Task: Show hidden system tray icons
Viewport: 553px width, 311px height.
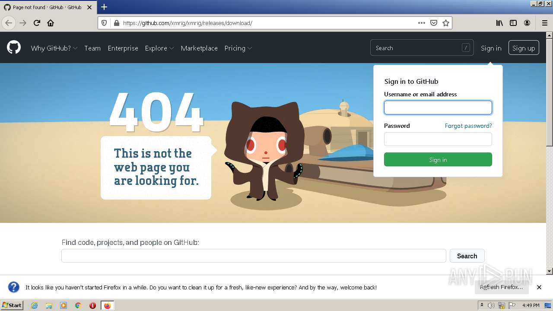Action: 482,305
